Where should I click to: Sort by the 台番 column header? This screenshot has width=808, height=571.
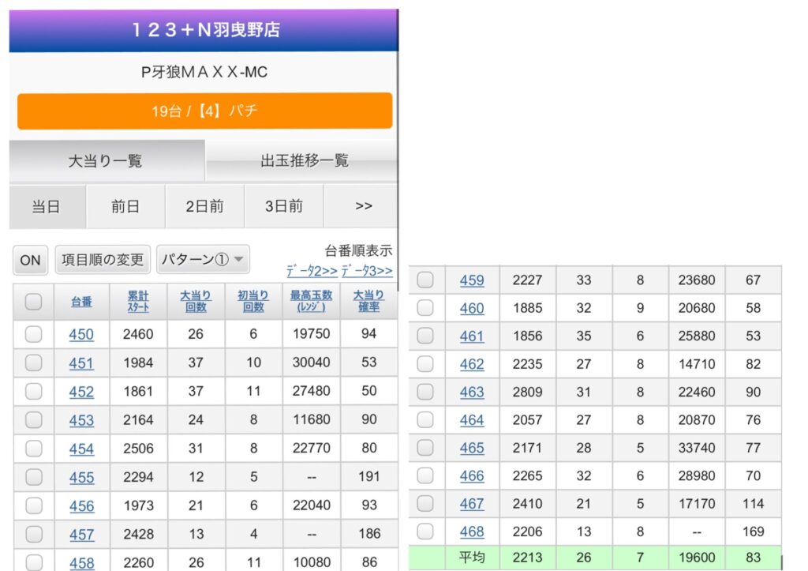point(81,302)
